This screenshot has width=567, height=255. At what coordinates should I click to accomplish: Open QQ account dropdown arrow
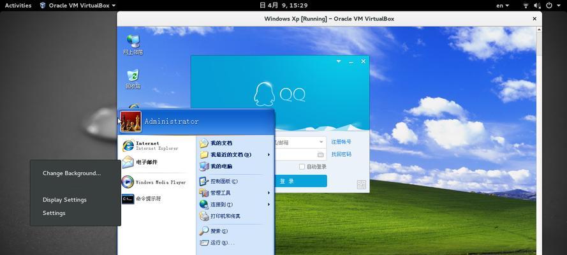(x=321, y=142)
